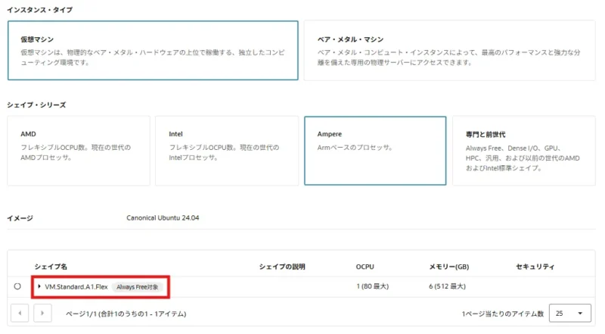Select the VM.Standard.A1.Flex radio button
Screen dimensions: 605x334
(x=17, y=286)
